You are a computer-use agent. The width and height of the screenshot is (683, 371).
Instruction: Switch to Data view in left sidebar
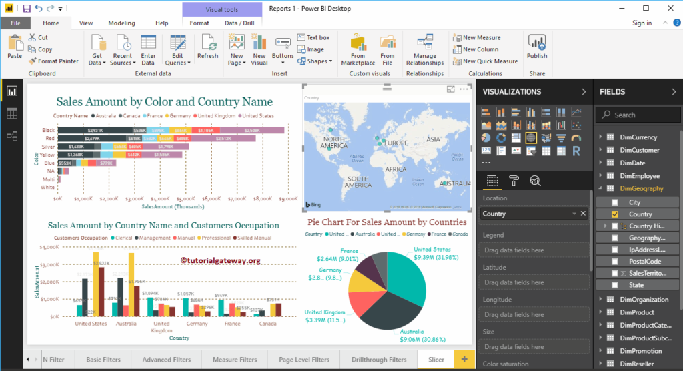pyautogui.click(x=12, y=113)
